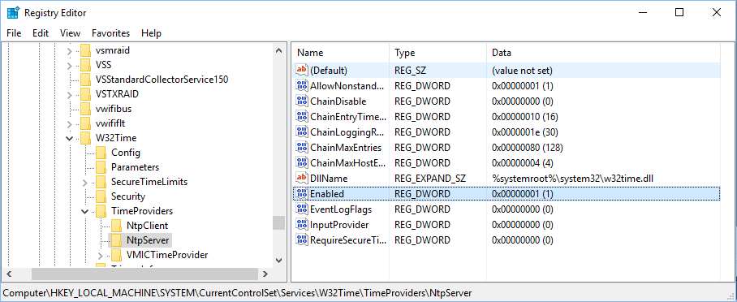Viewport: 737px width, 302px height.
Task: Click the vwififlt folder icon
Action: (85, 123)
